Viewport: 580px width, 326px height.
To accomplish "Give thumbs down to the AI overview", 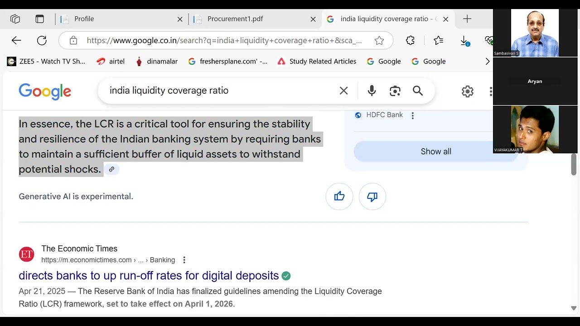I will pos(372,197).
